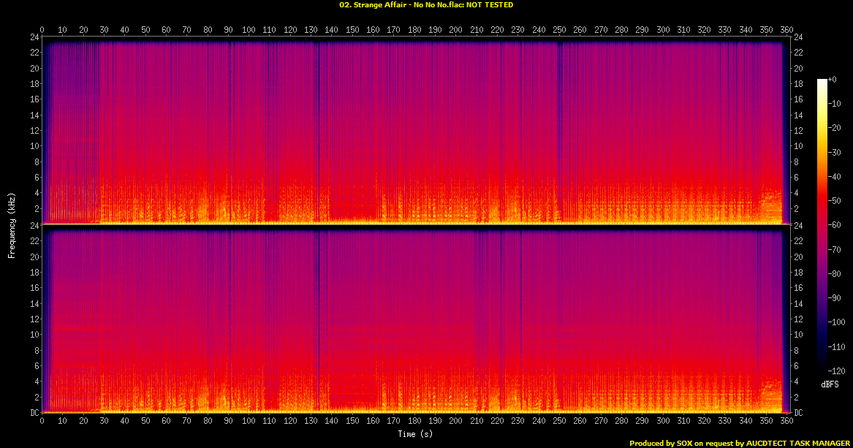The height and width of the screenshot is (448, 853).
Task: Click the '-10' value on the dBFS color scale
Action: point(835,103)
